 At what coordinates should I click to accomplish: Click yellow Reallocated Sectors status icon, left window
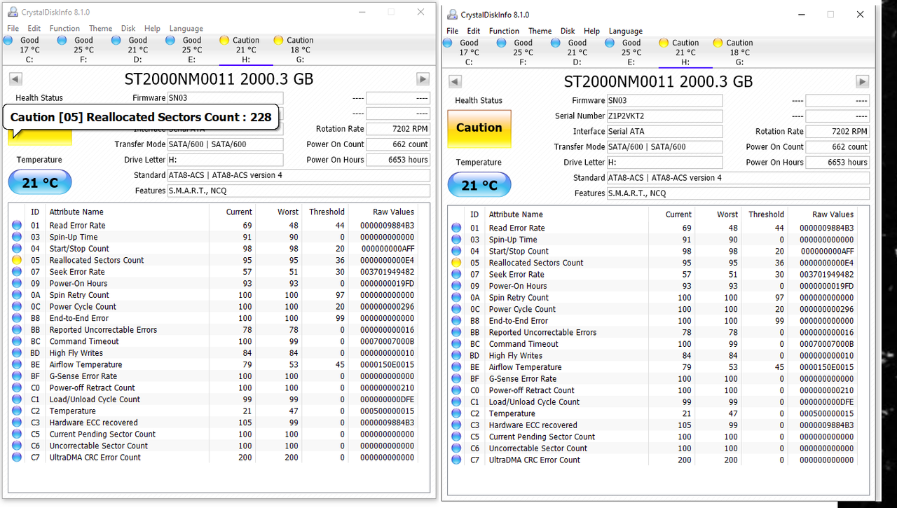pos(17,260)
